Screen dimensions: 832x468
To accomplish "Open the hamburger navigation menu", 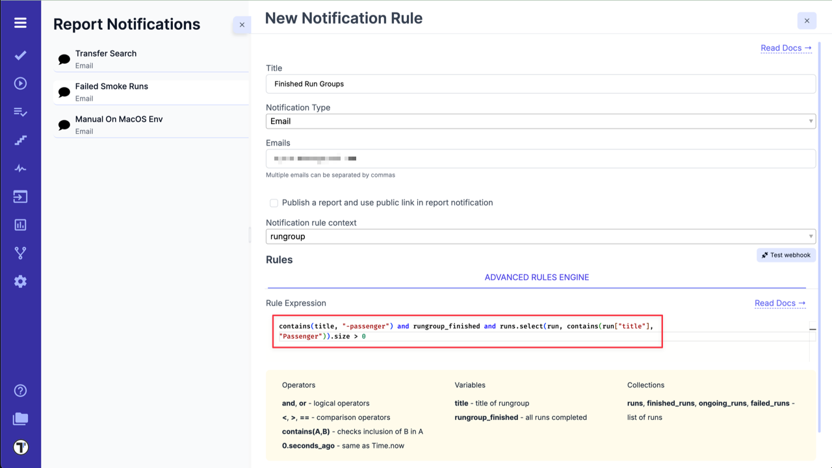I will (x=20, y=21).
